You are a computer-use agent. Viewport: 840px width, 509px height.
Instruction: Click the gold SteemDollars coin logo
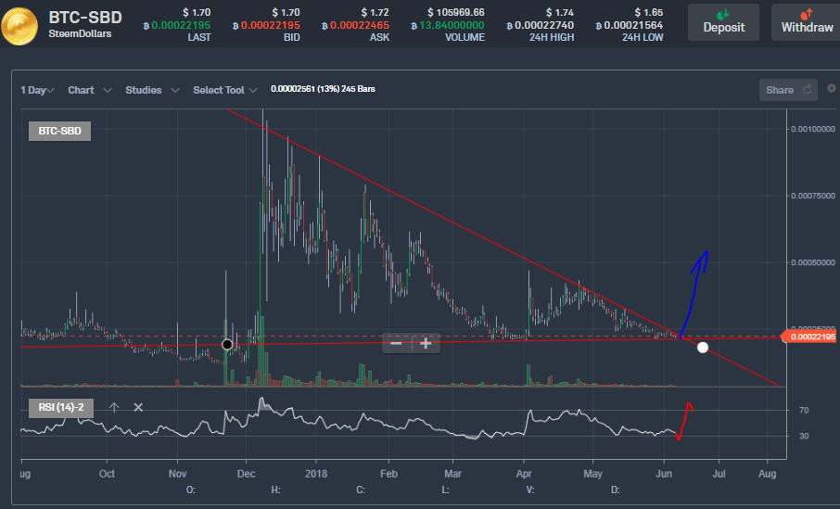pyautogui.click(x=19, y=26)
